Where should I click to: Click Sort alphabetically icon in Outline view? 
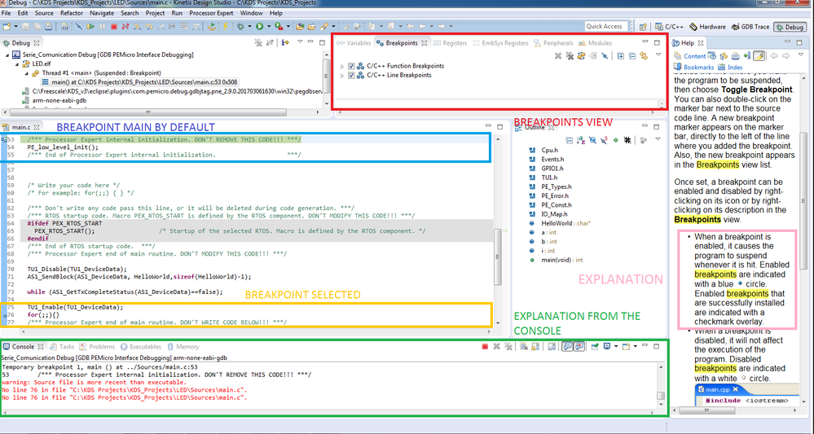(x=580, y=141)
